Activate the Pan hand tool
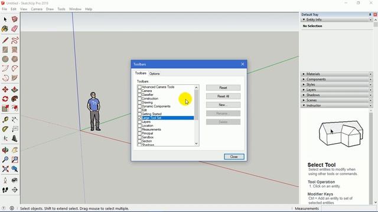 (x=14, y=150)
